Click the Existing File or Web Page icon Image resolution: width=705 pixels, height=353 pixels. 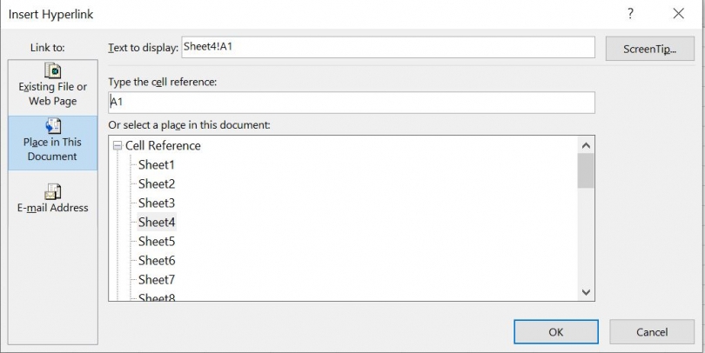pyautogui.click(x=52, y=70)
